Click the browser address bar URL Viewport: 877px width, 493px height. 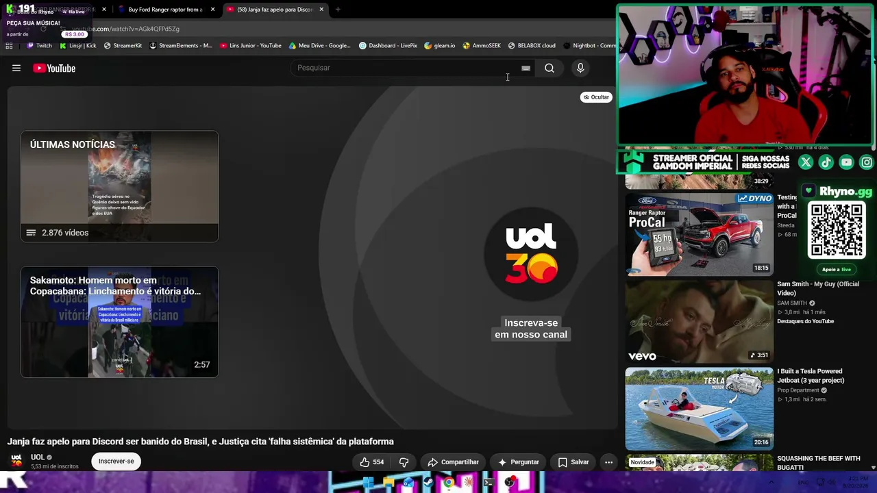(125, 29)
